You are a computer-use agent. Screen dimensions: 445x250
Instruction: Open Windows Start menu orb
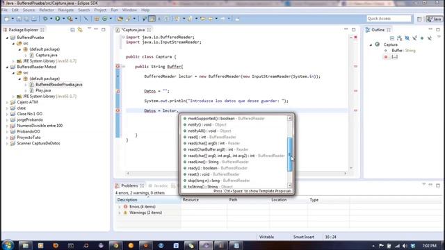(x=8, y=245)
